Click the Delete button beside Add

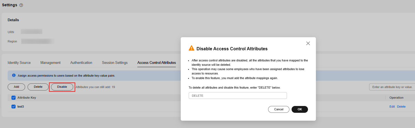(x=38, y=87)
